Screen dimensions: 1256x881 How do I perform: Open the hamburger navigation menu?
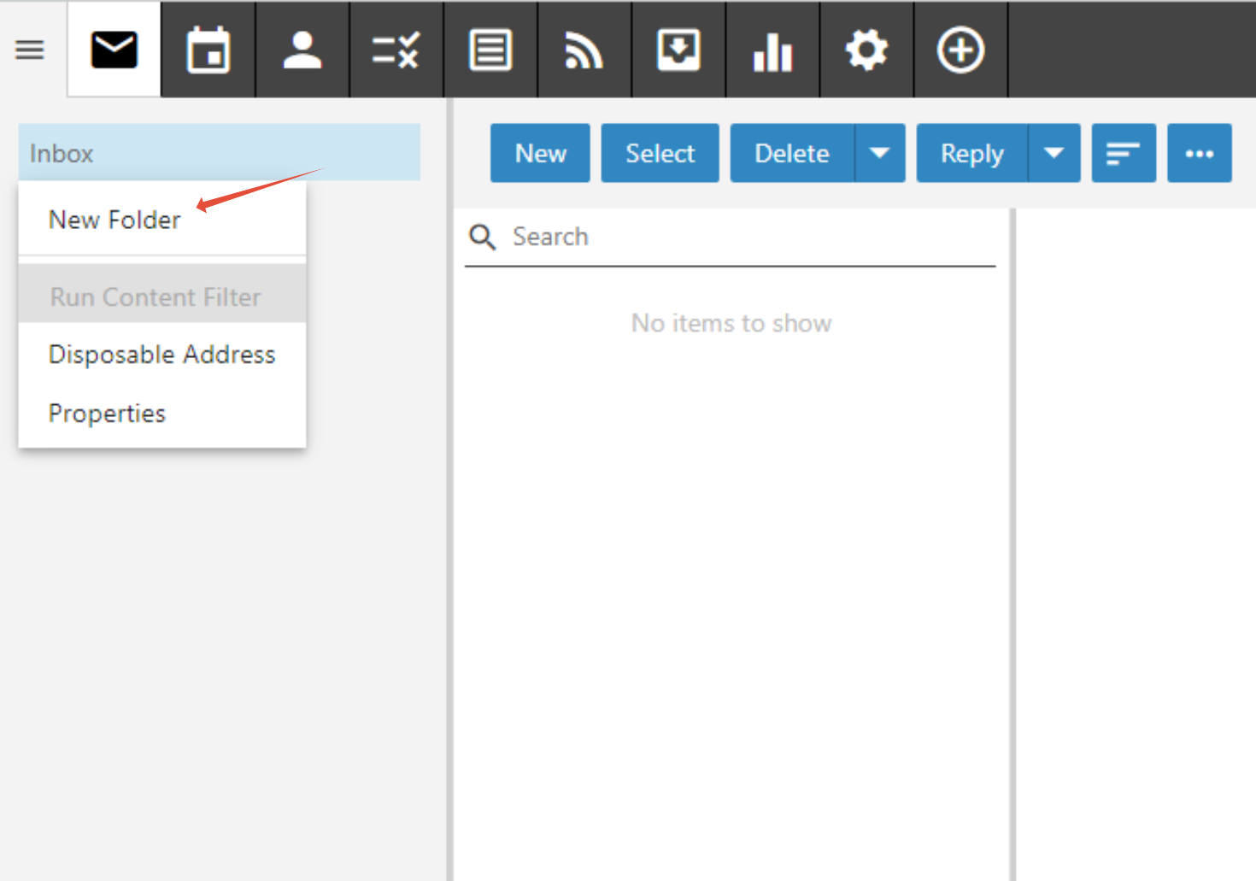tap(29, 50)
